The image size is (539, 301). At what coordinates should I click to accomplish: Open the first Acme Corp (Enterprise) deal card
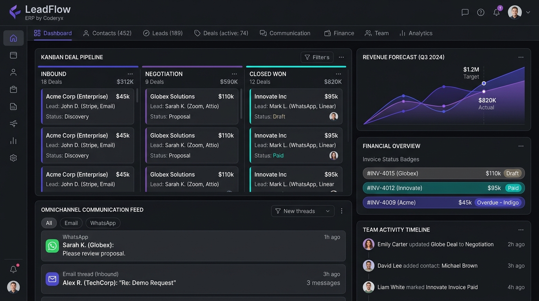(88, 107)
